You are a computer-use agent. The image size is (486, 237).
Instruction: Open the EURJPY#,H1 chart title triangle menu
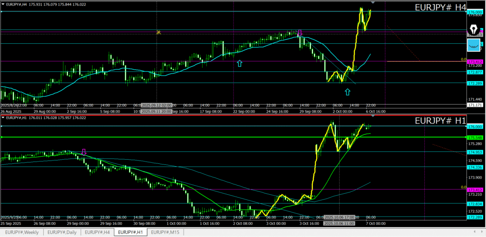pos(3,117)
